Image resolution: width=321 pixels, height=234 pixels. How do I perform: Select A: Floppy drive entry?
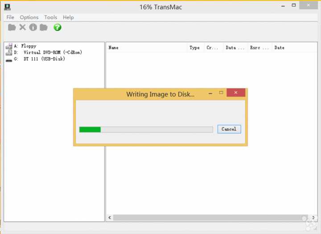click(25, 46)
